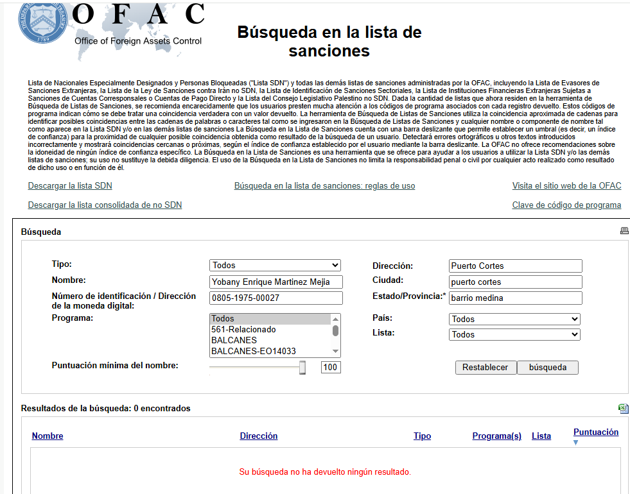Export results using the Excel icon

click(x=623, y=409)
